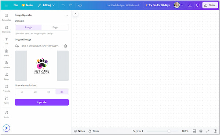Select the 2x upscale resolution
220x135 pixels.
(22, 92)
